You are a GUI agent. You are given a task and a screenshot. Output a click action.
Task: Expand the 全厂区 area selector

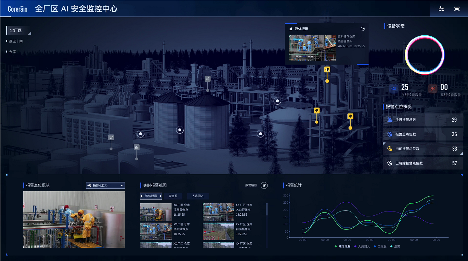click(18, 31)
